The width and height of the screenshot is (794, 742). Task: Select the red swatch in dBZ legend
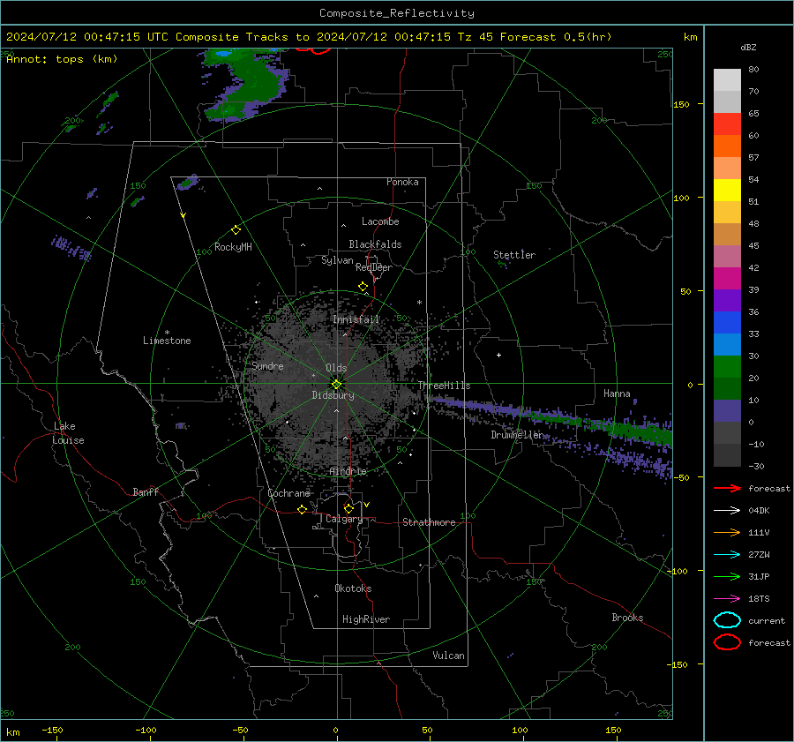click(x=727, y=124)
